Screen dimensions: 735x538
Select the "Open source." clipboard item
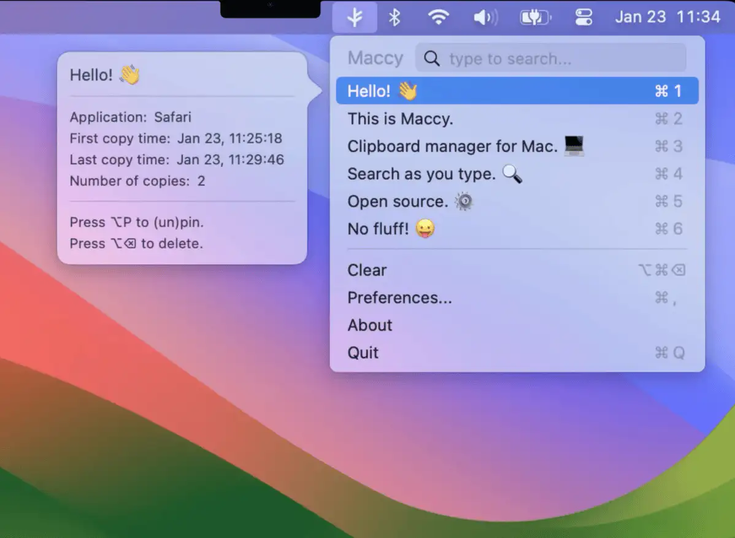(517, 201)
